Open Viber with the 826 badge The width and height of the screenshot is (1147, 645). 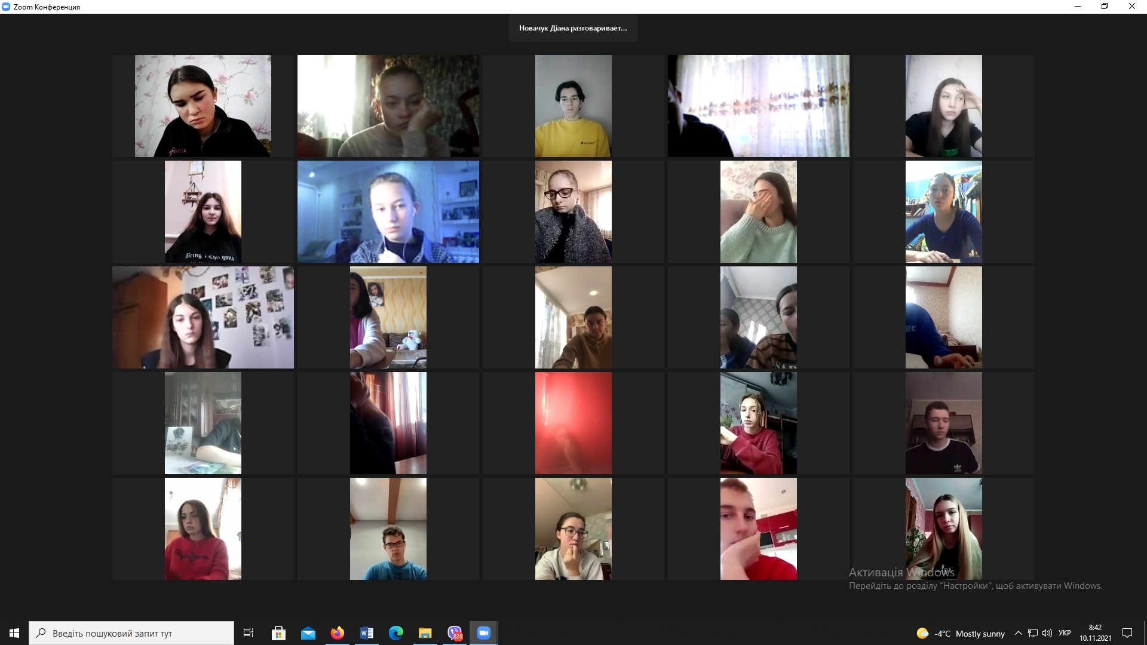[455, 633]
